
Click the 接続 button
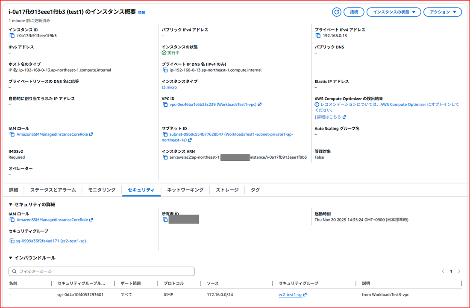(x=354, y=12)
